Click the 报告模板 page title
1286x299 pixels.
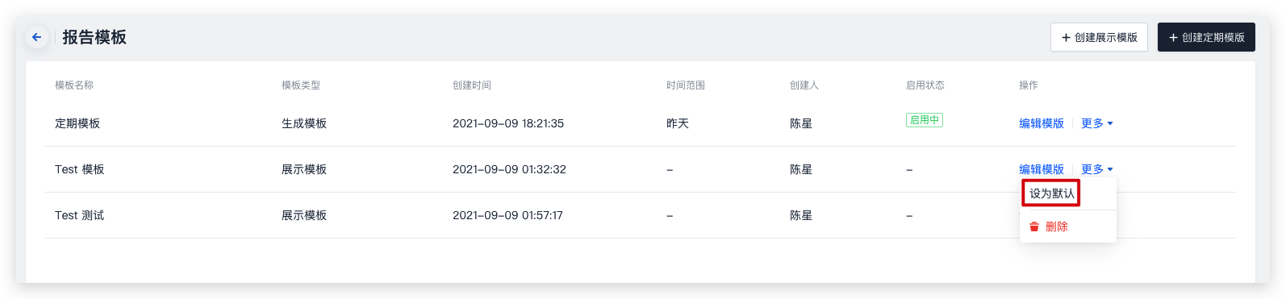click(94, 37)
